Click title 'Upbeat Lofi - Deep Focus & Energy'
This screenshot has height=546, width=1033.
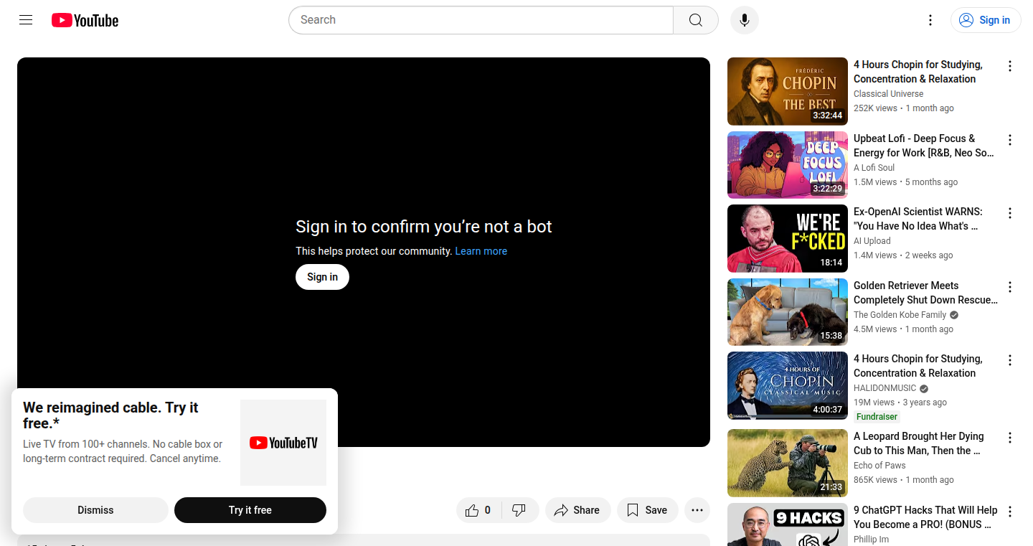pyautogui.click(x=924, y=146)
